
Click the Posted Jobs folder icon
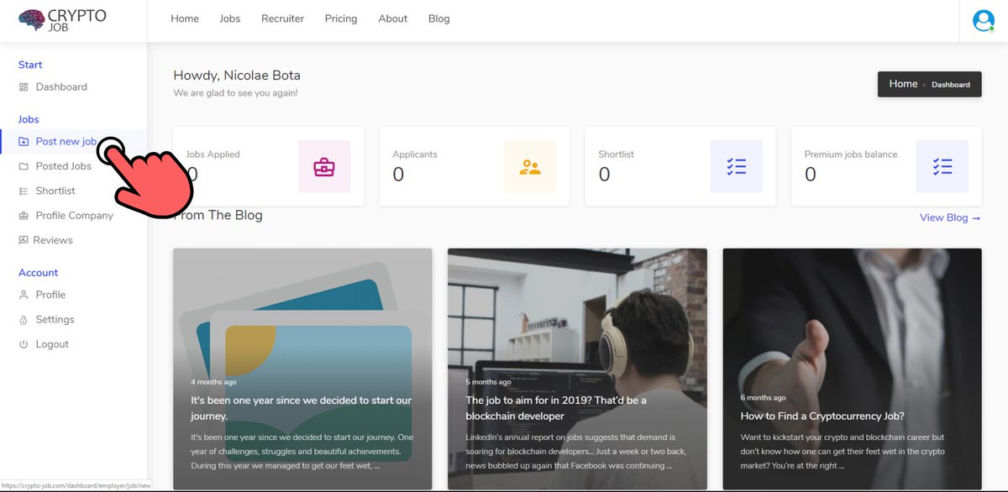coord(24,166)
